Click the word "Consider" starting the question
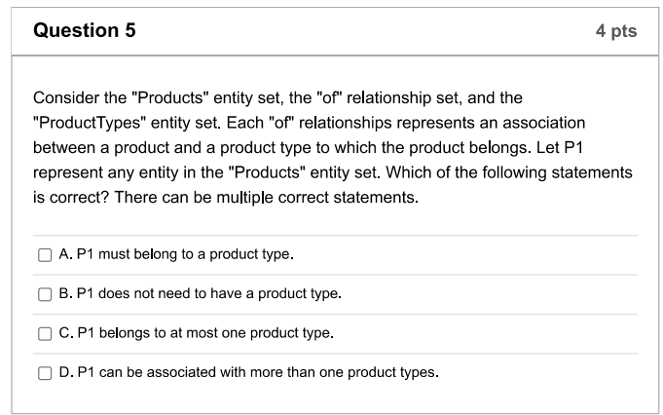The height and width of the screenshot is (415, 663). pyautogui.click(x=63, y=99)
